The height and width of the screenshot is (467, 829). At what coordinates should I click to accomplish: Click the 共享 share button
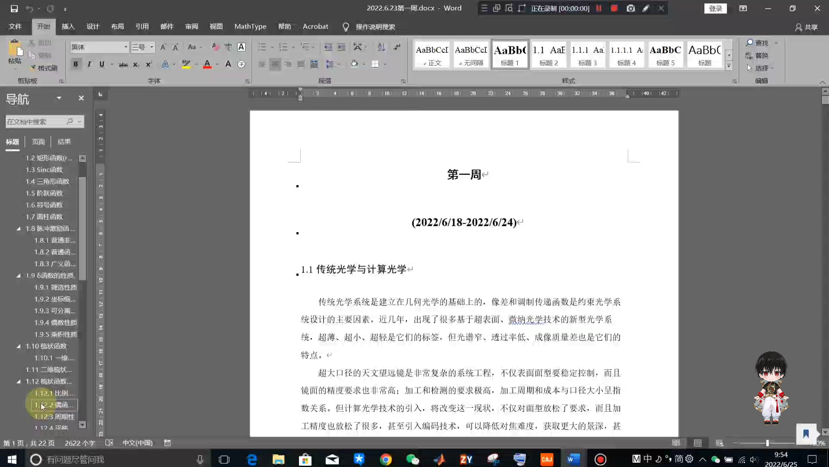807,27
